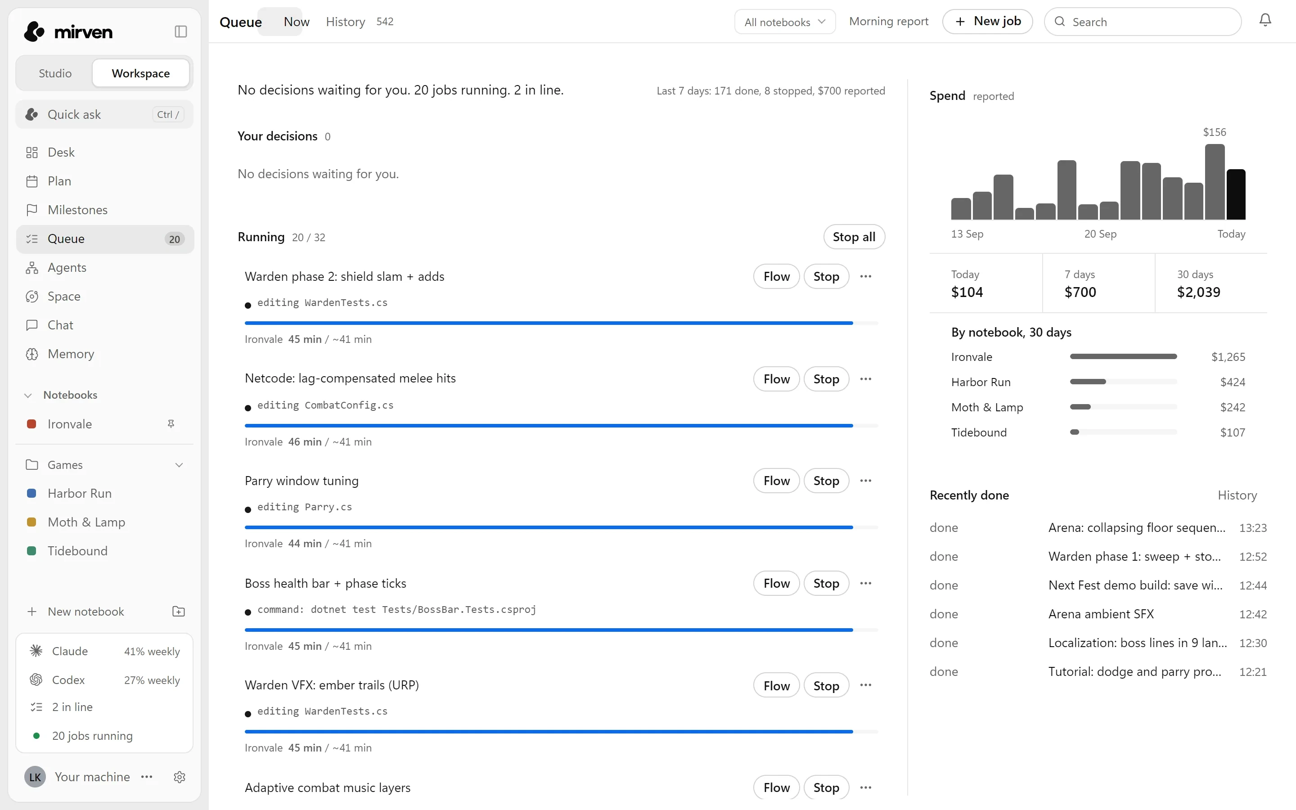Open more options for Parry window tuning
The height and width of the screenshot is (810, 1296).
[x=865, y=481]
